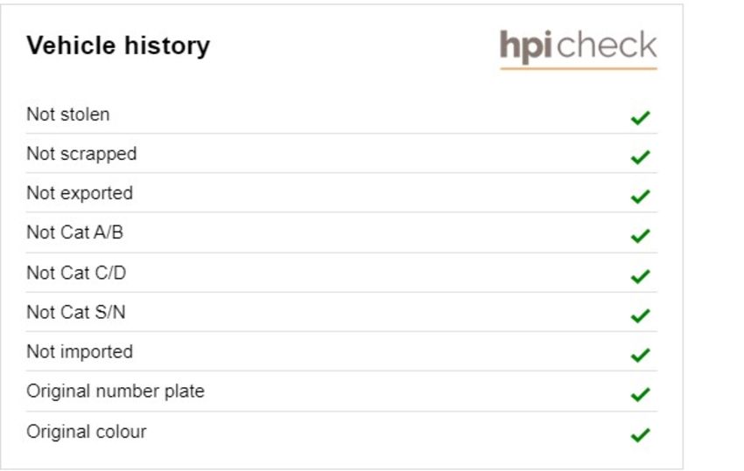Click the checkmark for Original number plate

coord(640,394)
